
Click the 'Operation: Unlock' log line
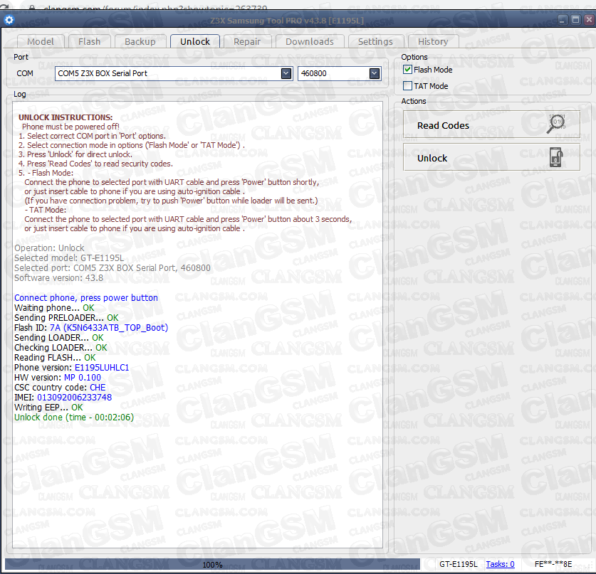[49, 248]
